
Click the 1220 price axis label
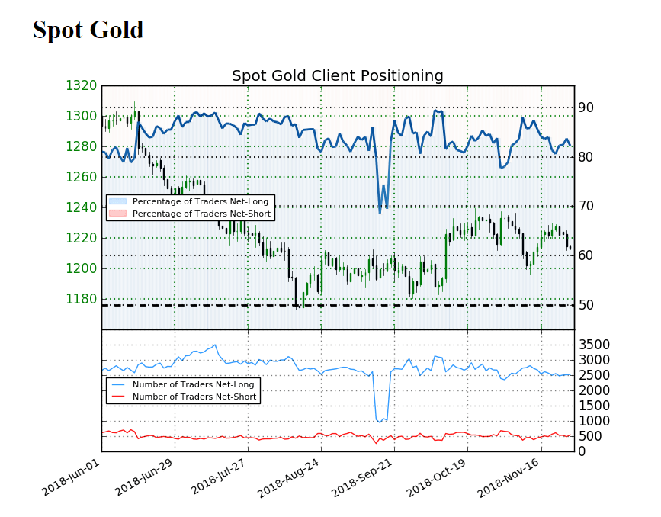(x=82, y=238)
